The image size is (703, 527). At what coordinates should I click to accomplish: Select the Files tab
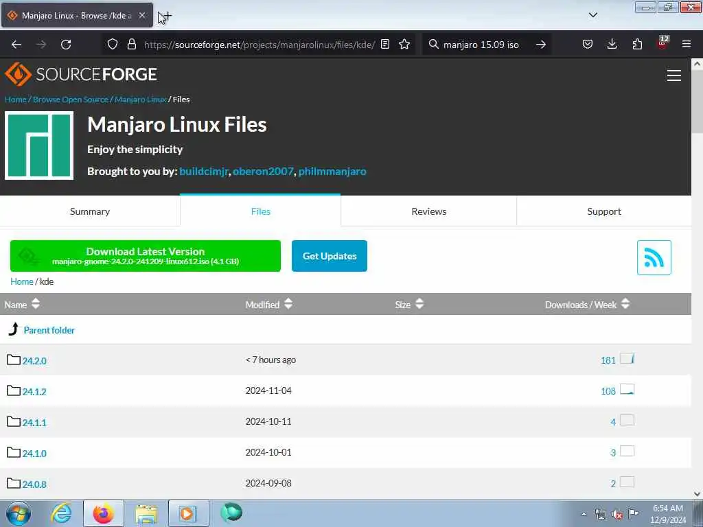[260, 211]
